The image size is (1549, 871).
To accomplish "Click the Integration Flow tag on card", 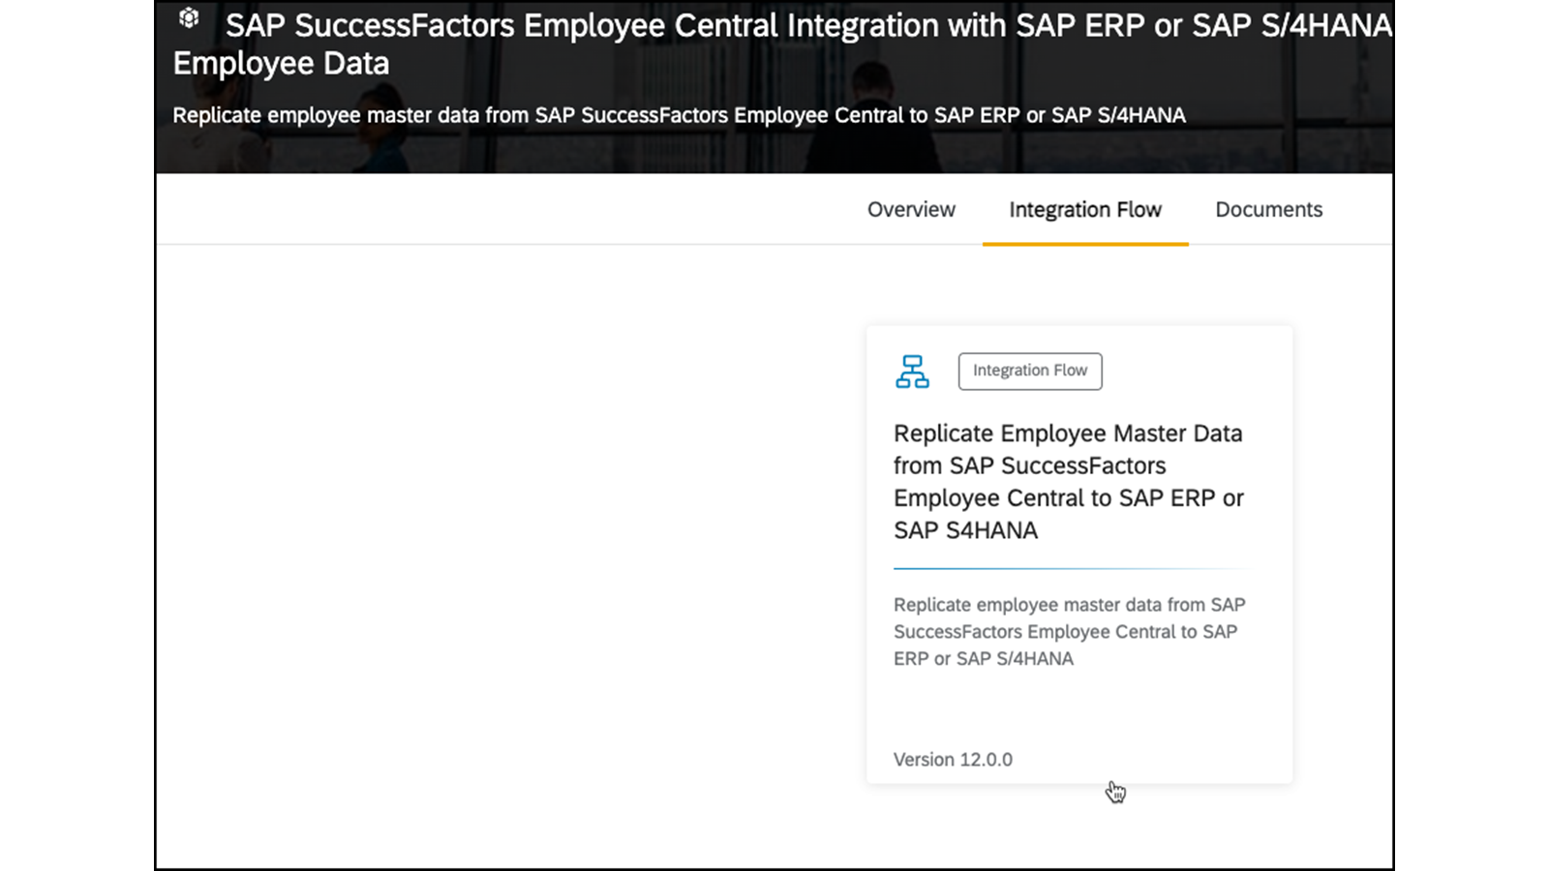I will point(1030,372).
